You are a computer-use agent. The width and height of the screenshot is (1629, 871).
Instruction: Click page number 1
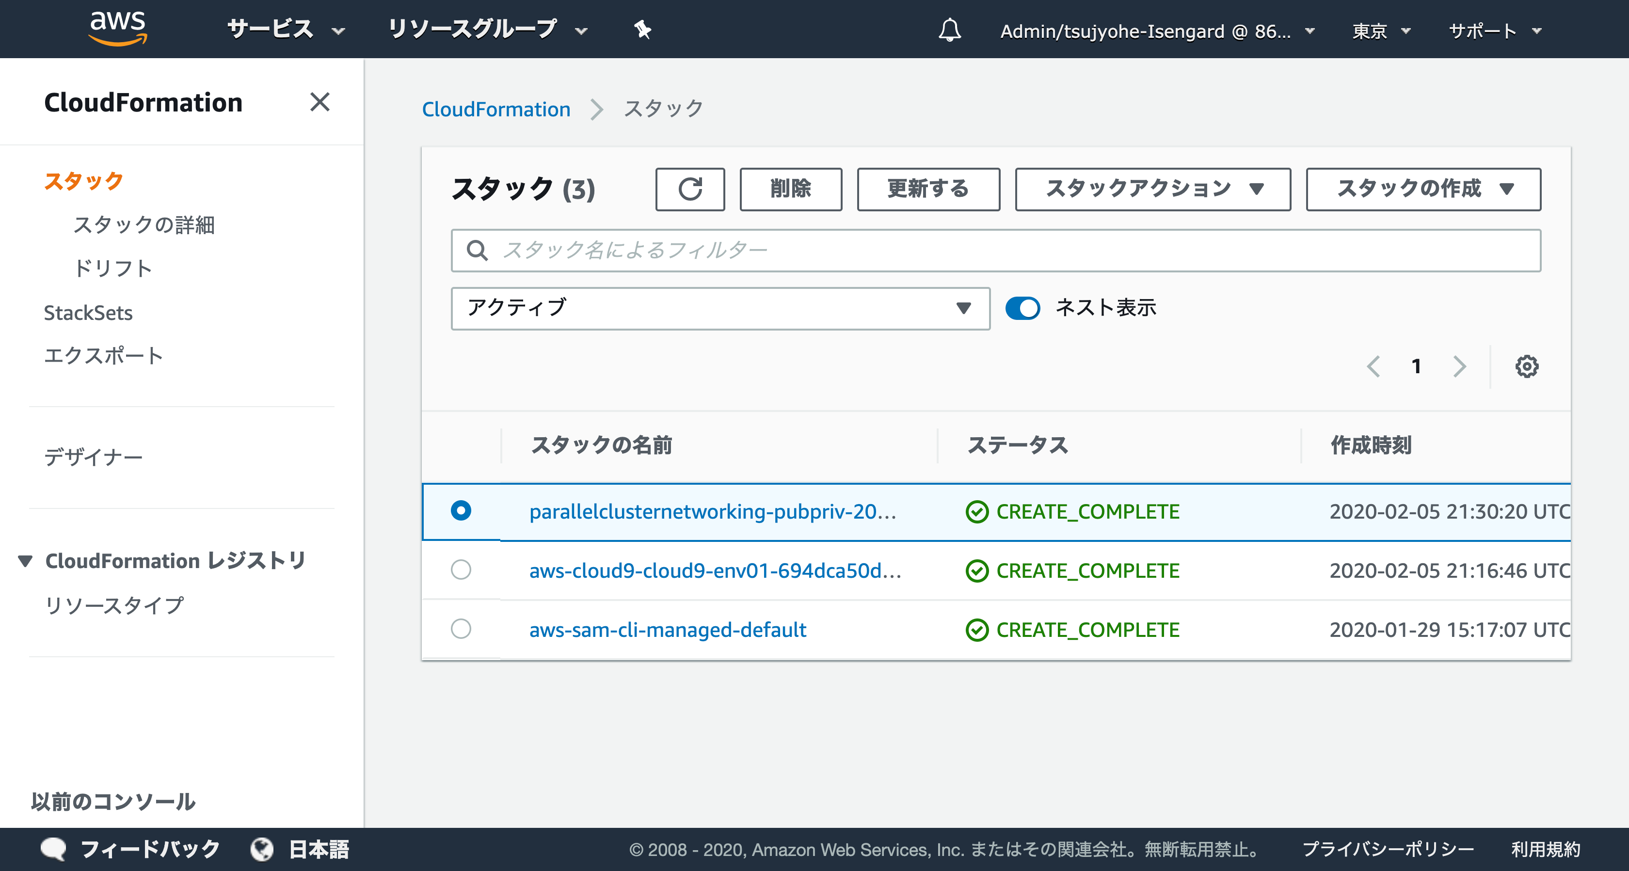[1417, 366]
